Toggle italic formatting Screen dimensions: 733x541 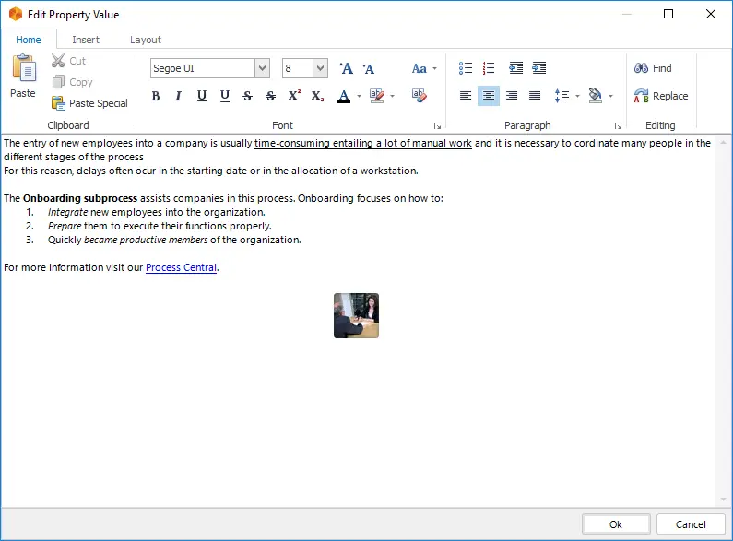click(x=178, y=96)
